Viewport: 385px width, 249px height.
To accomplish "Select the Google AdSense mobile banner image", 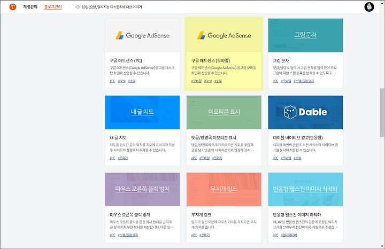I will [x=224, y=35].
